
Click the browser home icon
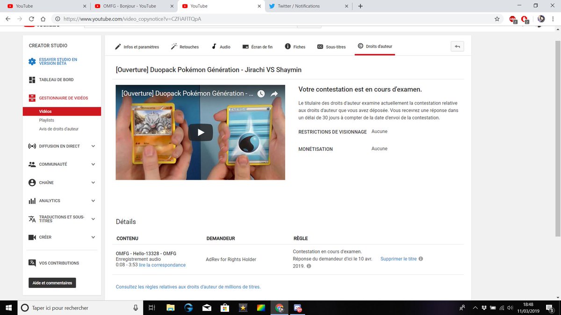(x=43, y=19)
